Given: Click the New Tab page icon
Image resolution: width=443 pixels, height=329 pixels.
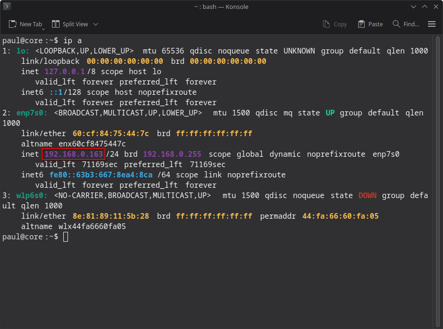Looking at the screenshot, I should (13, 24).
